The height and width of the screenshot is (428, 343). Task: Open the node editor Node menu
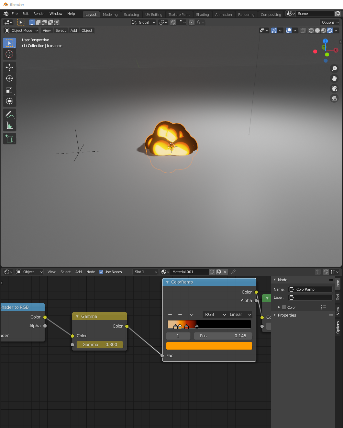91,272
